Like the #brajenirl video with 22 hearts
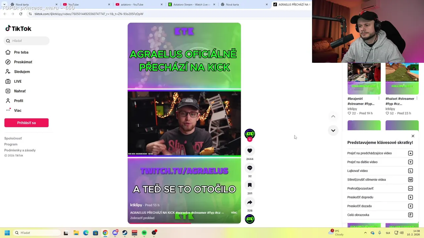 point(349,113)
